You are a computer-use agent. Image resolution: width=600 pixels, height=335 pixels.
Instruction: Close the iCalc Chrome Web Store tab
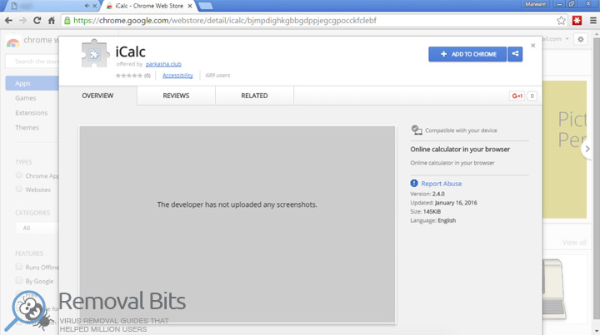pyautogui.click(x=190, y=6)
